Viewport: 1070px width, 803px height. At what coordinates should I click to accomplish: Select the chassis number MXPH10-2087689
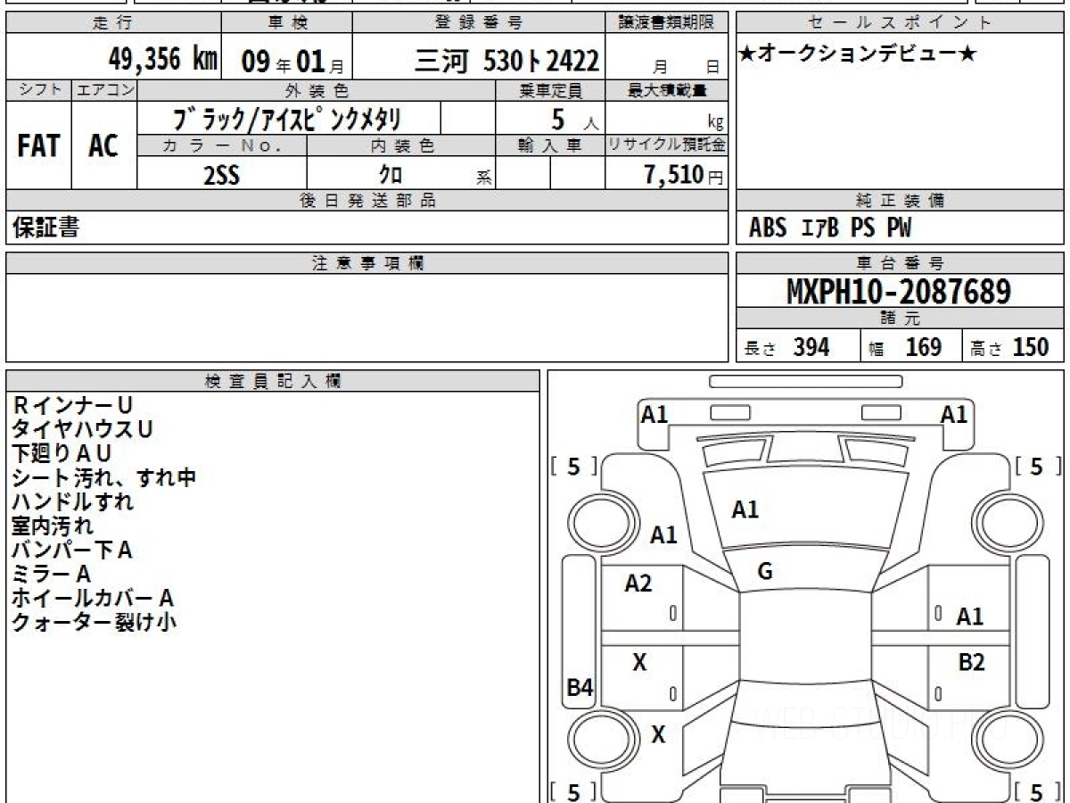(899, 292)
